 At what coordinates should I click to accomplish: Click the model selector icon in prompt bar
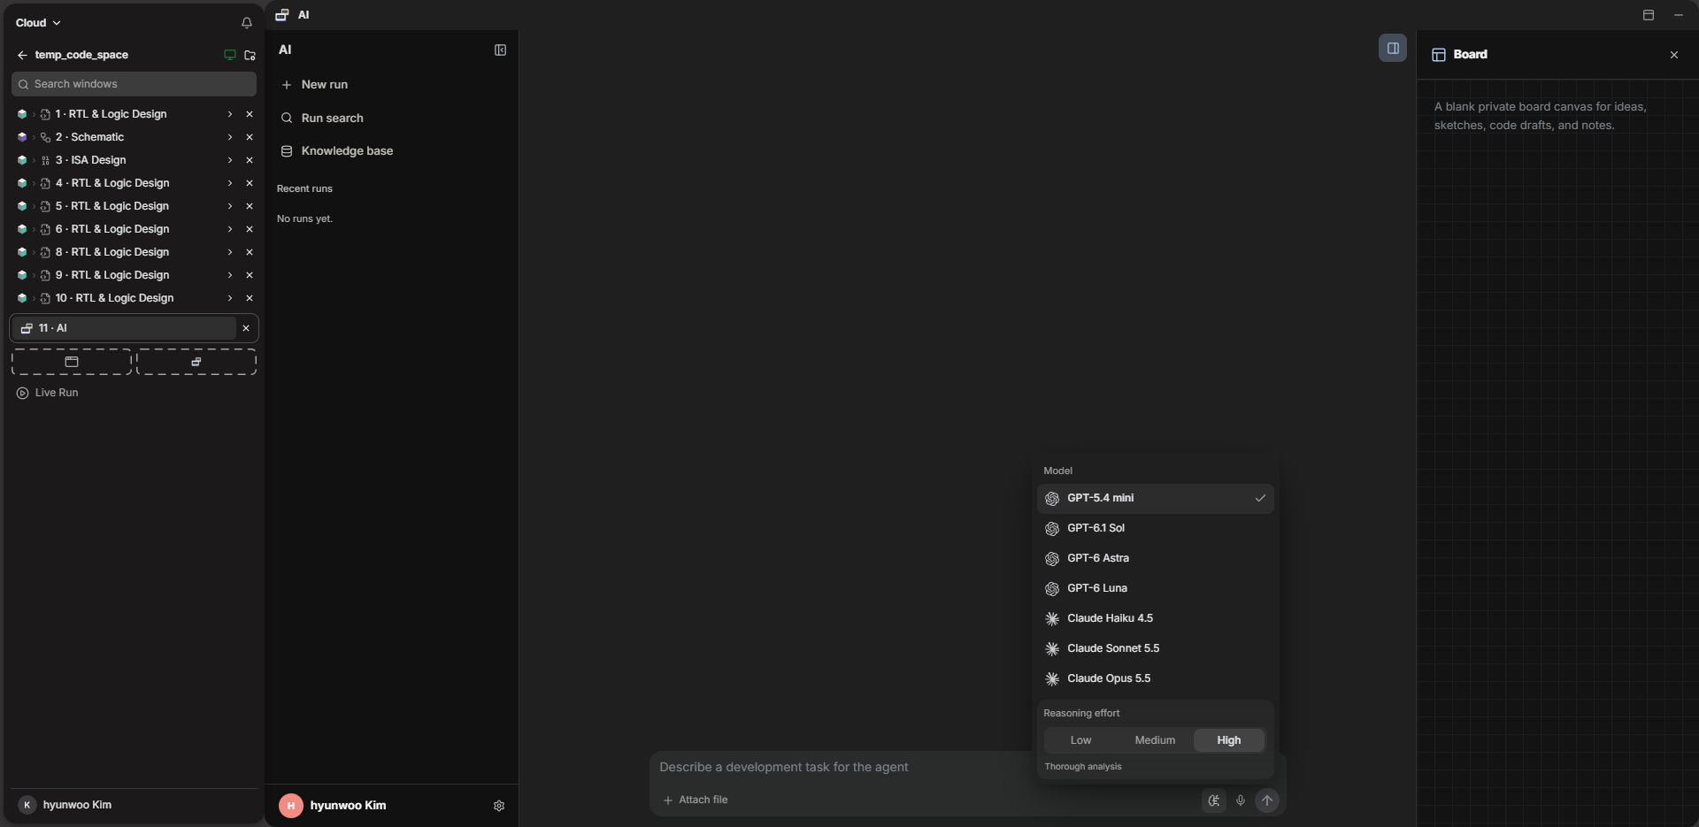pos(1214,800)
